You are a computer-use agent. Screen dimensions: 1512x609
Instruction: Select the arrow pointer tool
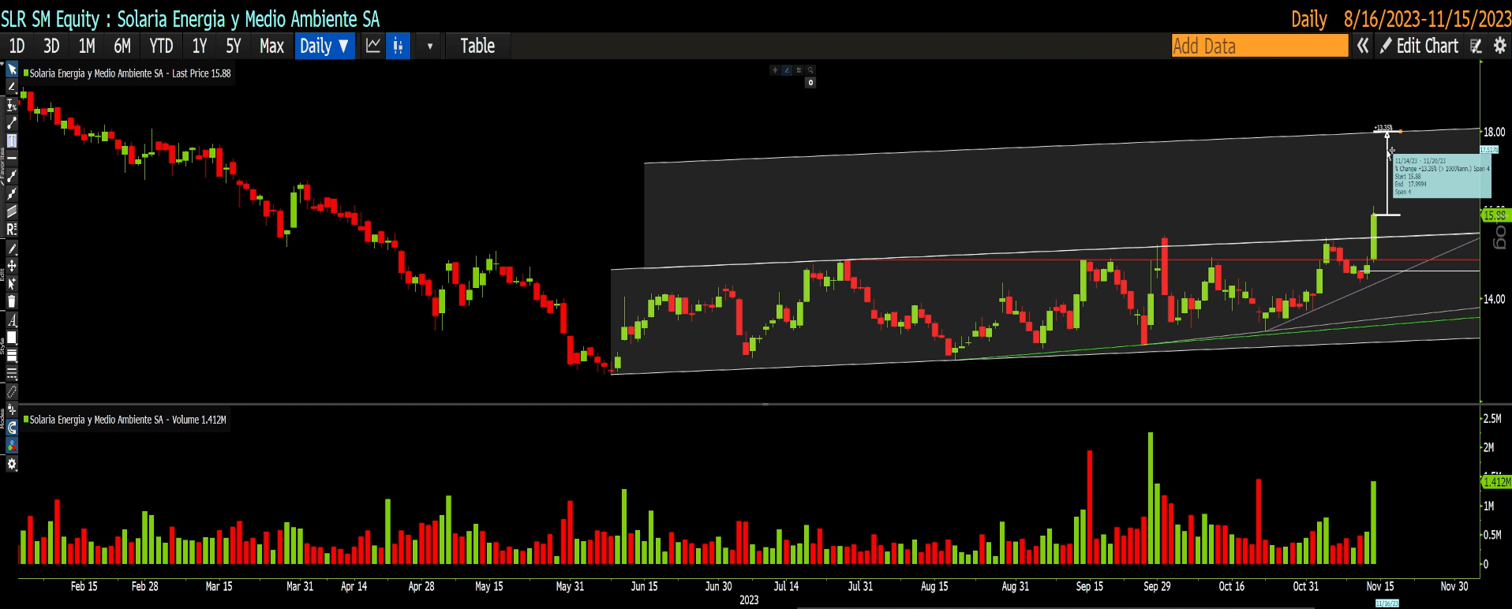[12, 69]
